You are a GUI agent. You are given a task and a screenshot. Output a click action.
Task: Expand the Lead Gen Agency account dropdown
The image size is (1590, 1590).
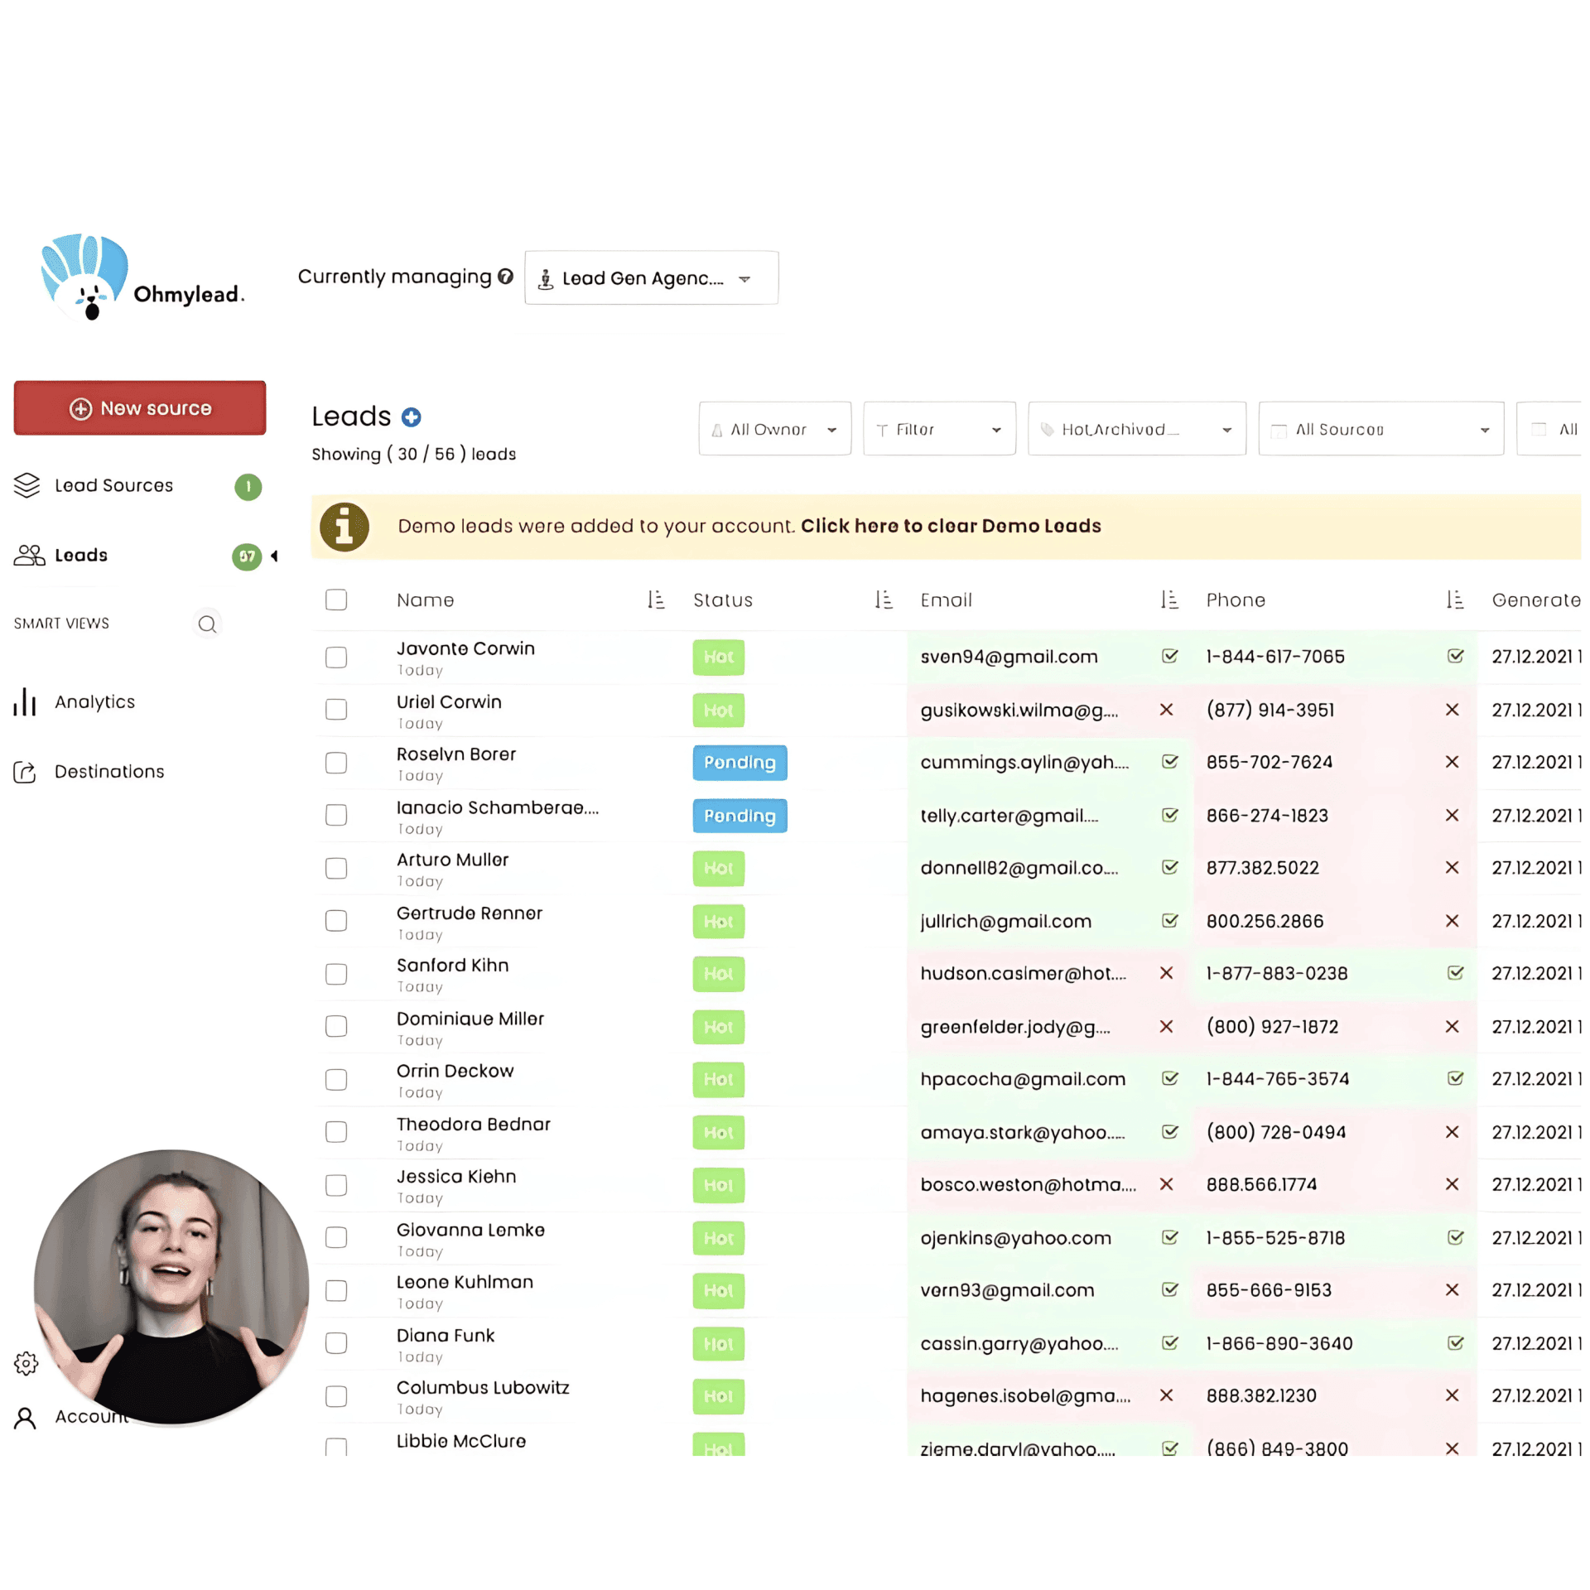tap(651, 278)
